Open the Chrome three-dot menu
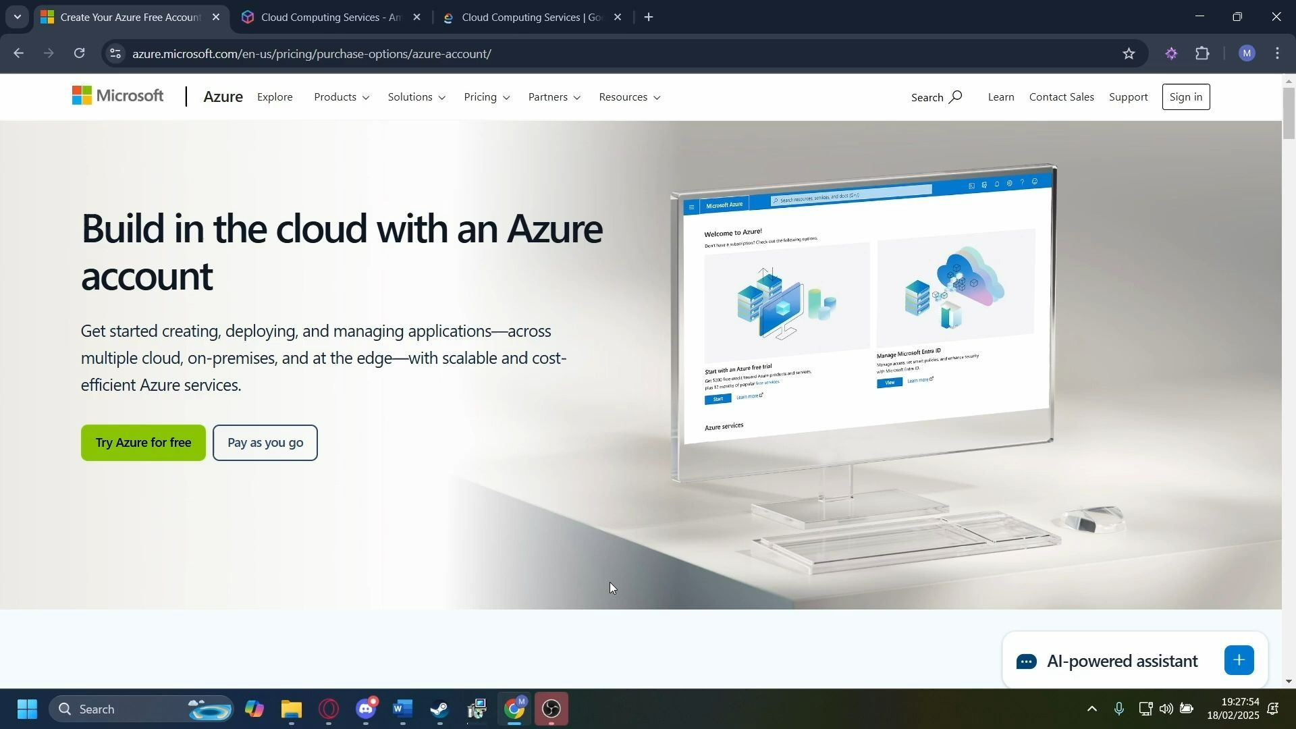The height and width of the screenshot is (729, 1296). 1278,53
